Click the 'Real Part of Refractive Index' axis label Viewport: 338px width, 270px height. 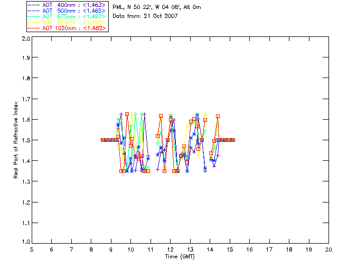click(x=16, y=140)
